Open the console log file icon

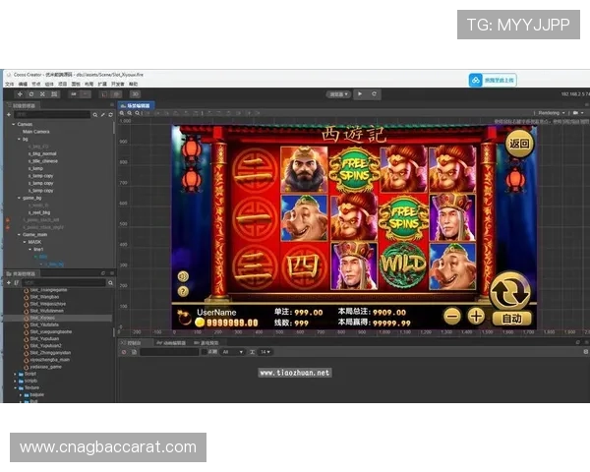point(134,352)
